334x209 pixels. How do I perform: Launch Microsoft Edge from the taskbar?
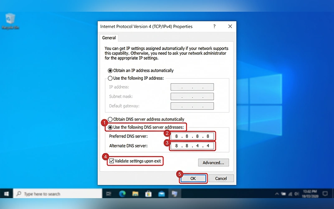tap(122, 194)
